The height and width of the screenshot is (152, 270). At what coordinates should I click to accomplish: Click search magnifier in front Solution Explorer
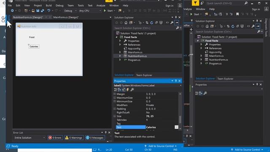[x=178, y=28]
